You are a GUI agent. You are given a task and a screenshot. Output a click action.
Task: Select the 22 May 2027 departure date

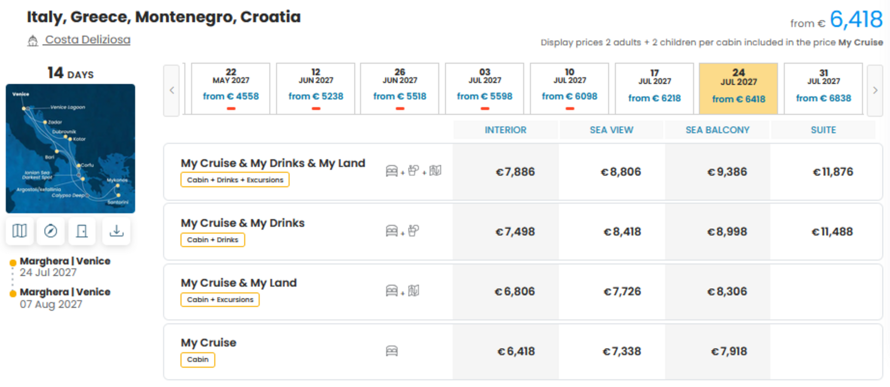(x=231, y=89)
